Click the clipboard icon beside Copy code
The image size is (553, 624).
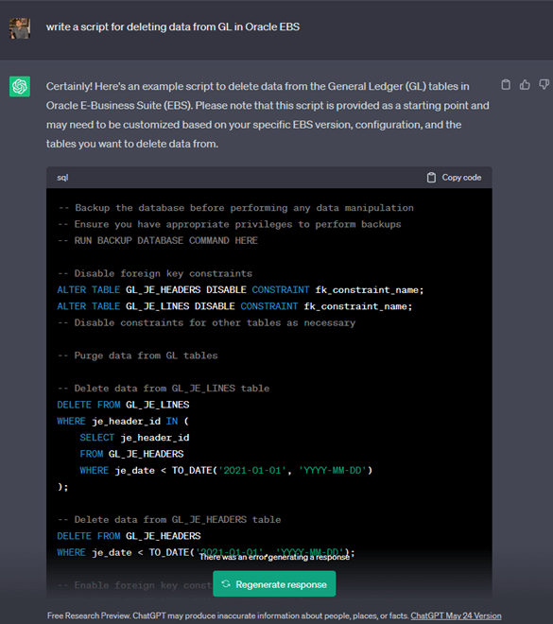431,178
